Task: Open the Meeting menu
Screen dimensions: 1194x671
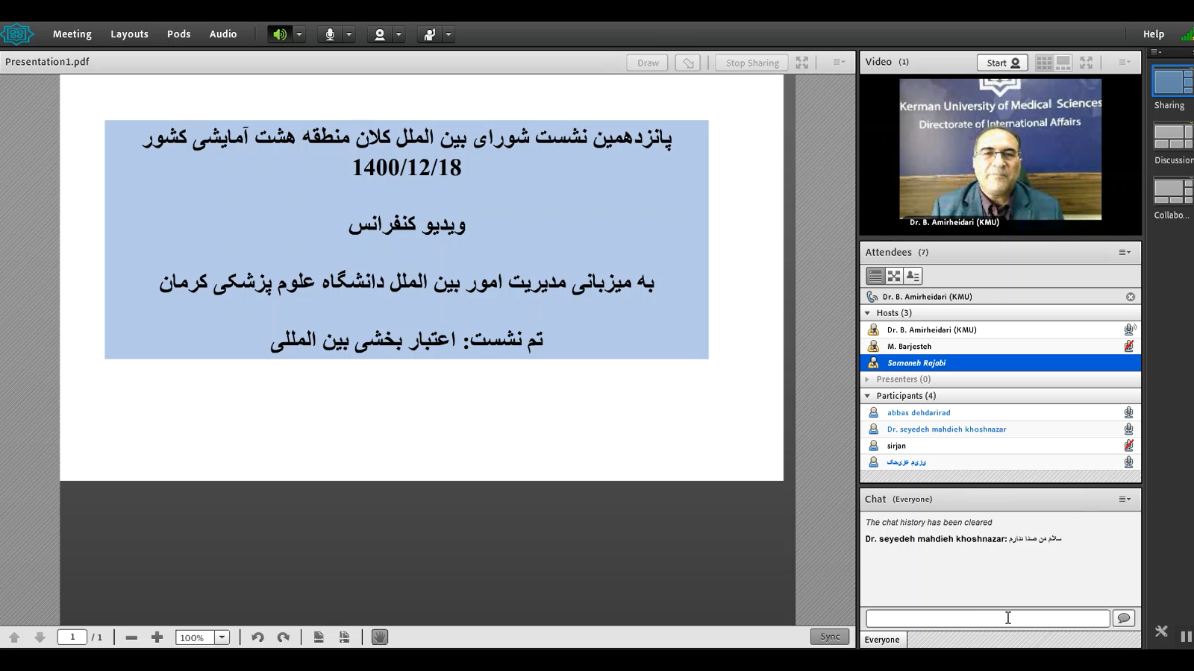Action: [x=72, y=34]
